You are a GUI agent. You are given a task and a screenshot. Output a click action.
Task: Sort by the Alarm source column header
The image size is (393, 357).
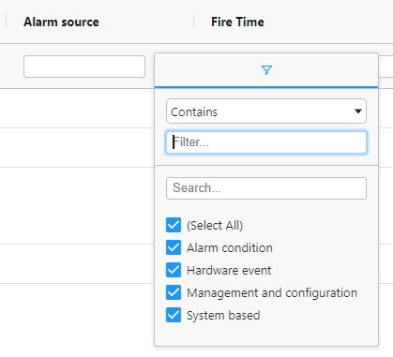click(x=61, y=22)
